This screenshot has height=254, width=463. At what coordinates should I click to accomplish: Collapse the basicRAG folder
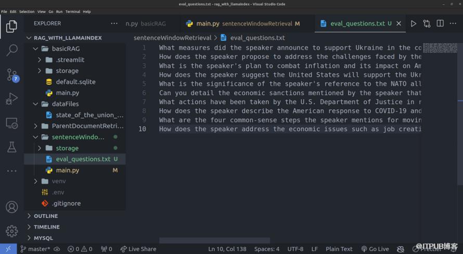(36, 48)
